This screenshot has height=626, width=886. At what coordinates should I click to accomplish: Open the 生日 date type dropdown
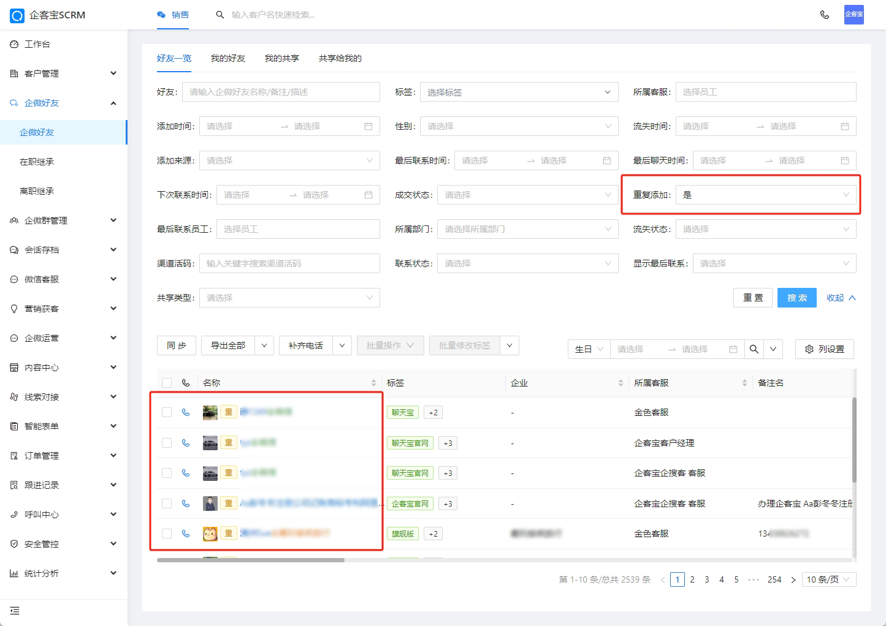coord(589,349)
